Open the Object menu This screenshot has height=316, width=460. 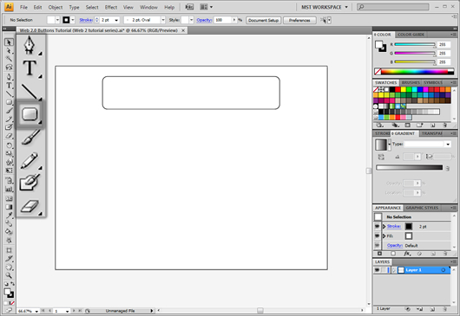pos(56,7)
